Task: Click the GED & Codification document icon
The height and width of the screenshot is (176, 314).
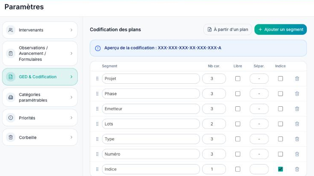Action: pos(11,77)
